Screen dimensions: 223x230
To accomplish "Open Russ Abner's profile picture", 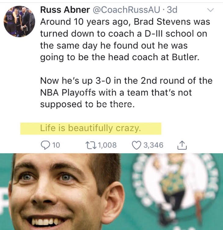I will pyautogui.click(x=19, y=21).
